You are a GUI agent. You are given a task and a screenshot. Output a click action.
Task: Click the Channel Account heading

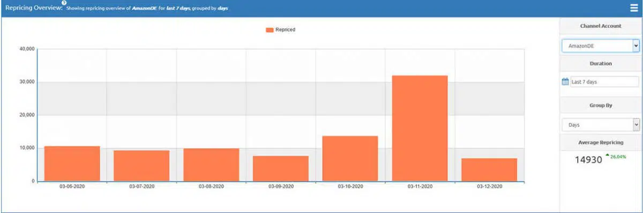coord(601,26)
